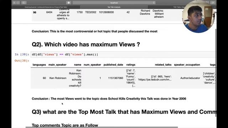The width and height of the screenshot is (228, 128).
Task: Click the 'num_speaker' column header
Action: click(92, 65)
